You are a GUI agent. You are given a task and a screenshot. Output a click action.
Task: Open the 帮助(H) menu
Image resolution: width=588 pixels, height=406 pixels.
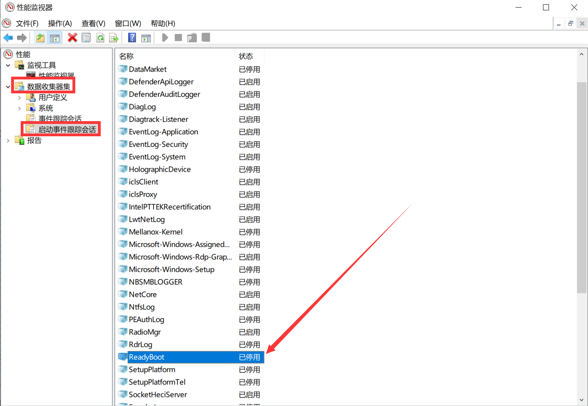tap(163, 23)
